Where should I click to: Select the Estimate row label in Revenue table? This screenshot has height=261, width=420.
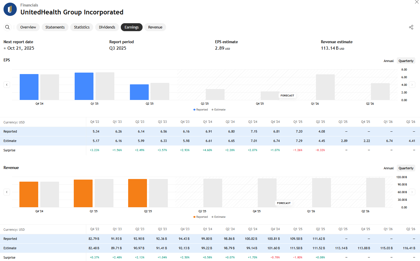point(10,248)
